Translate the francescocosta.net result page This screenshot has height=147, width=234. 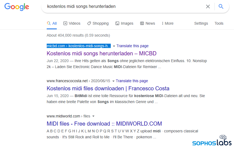[132, 81]
